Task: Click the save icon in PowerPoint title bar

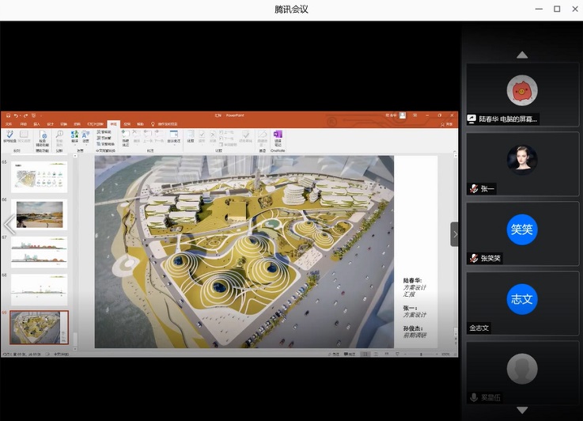Action: point(7,116)
